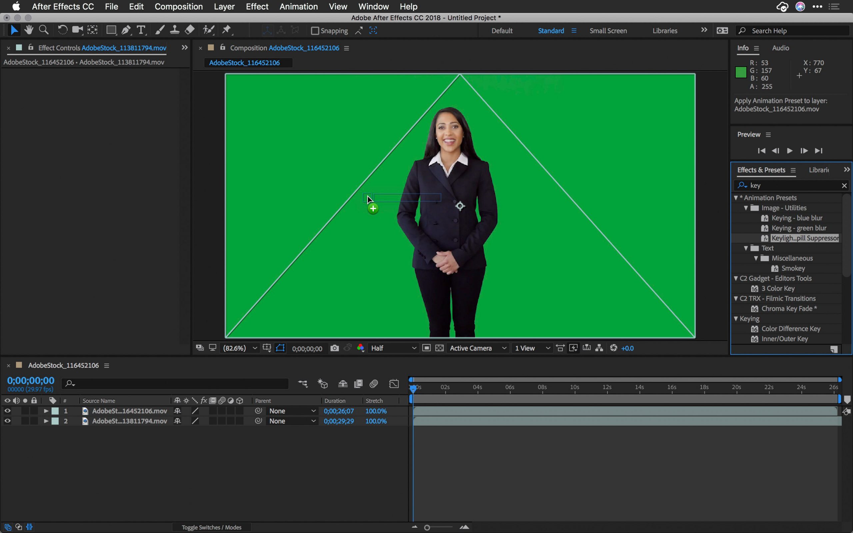
Task: Select the Unified Camera tool
Action: [77, 30]
